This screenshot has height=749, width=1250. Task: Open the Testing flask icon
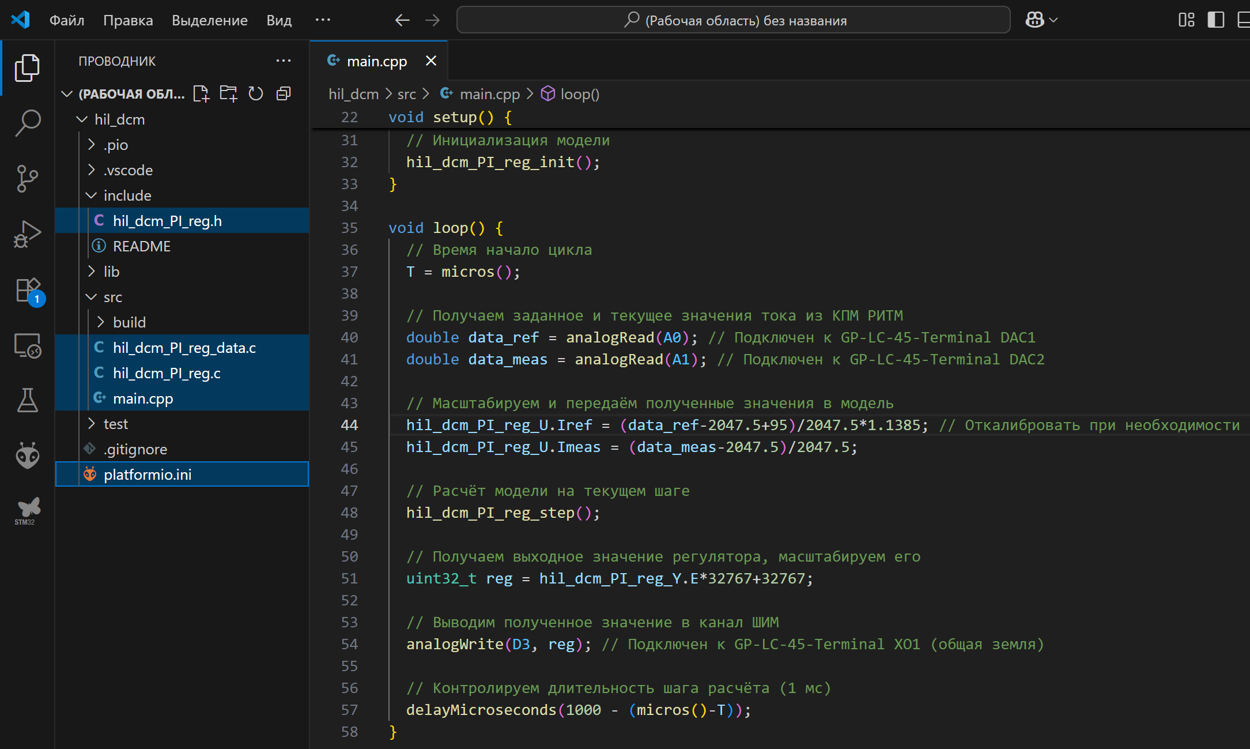click(27, 400)
